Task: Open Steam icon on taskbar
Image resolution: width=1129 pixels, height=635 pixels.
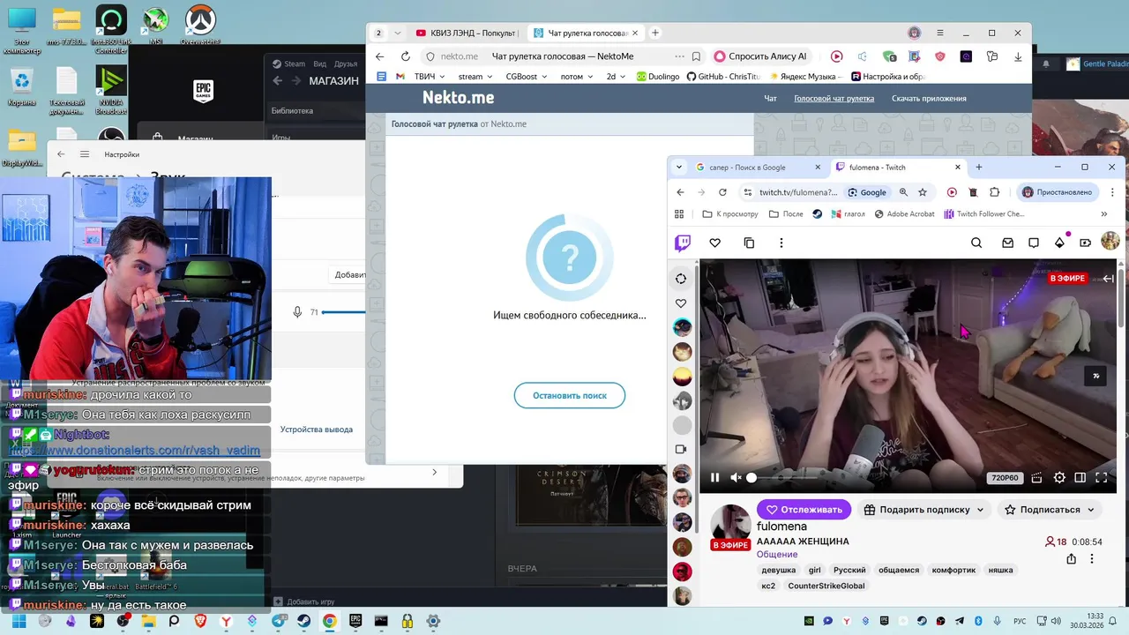Action: point(303,621)
